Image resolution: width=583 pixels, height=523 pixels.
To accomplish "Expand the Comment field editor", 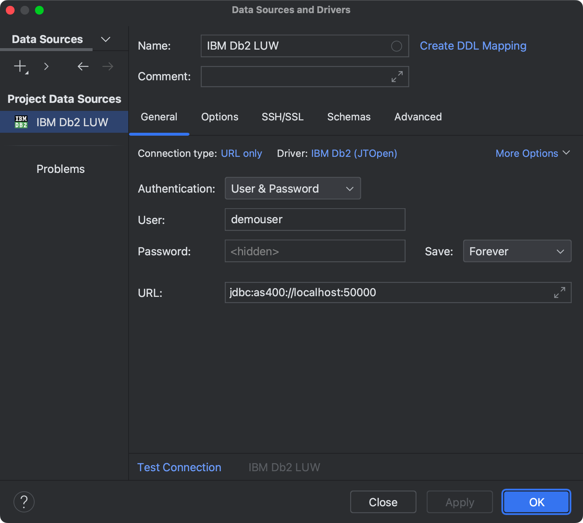I will point(397,77).
